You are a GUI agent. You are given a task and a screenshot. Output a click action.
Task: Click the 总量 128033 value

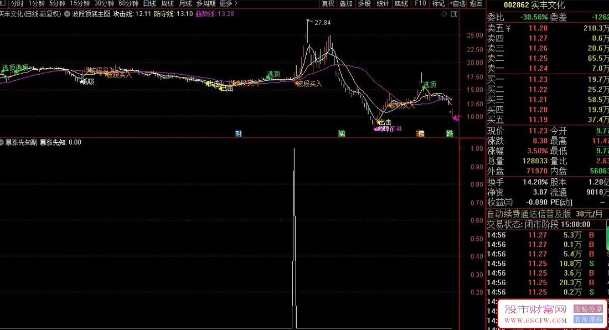[x=534, y=161]
